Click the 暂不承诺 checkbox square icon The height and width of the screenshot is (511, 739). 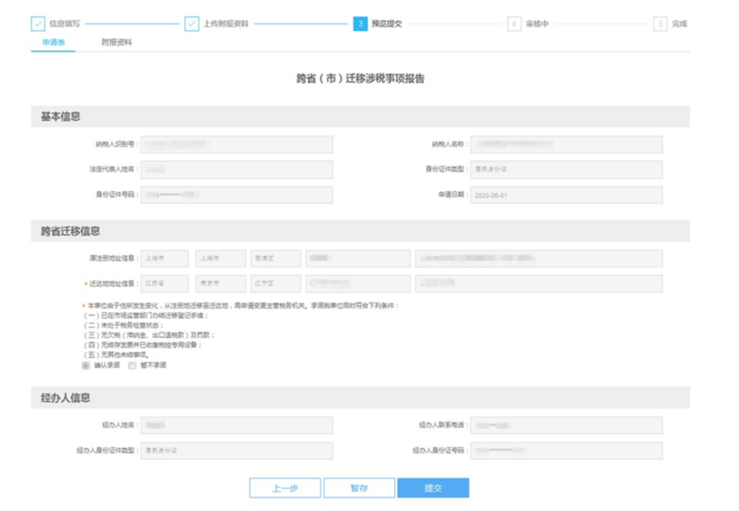pos(132,364)
